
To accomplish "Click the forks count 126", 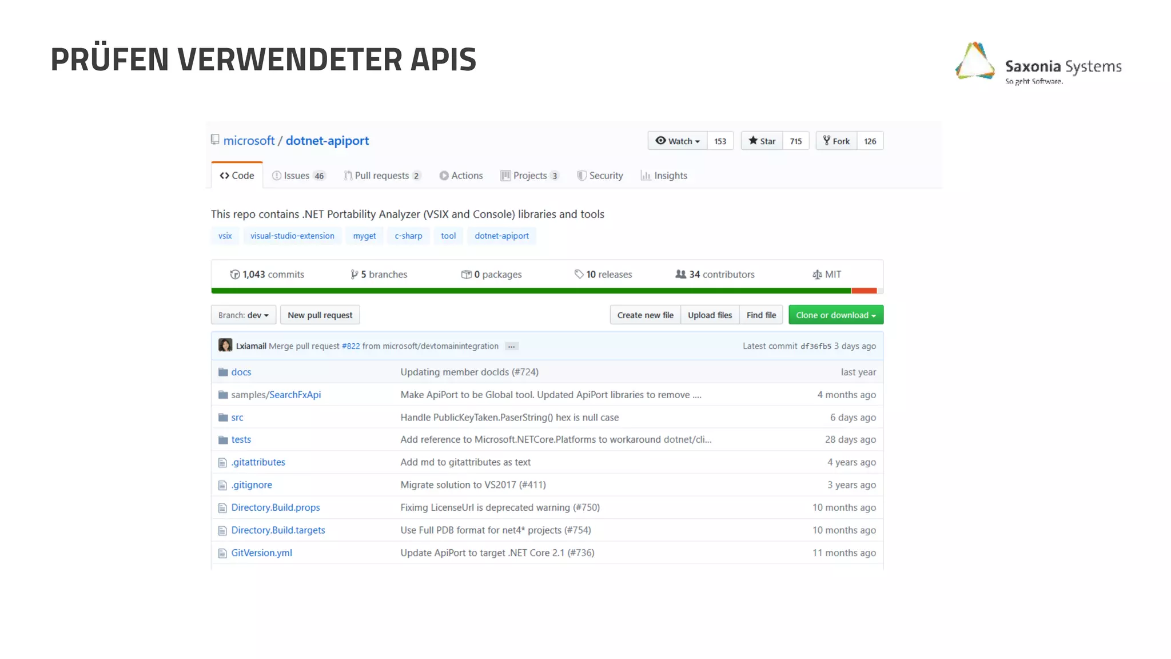I will 870,141.
